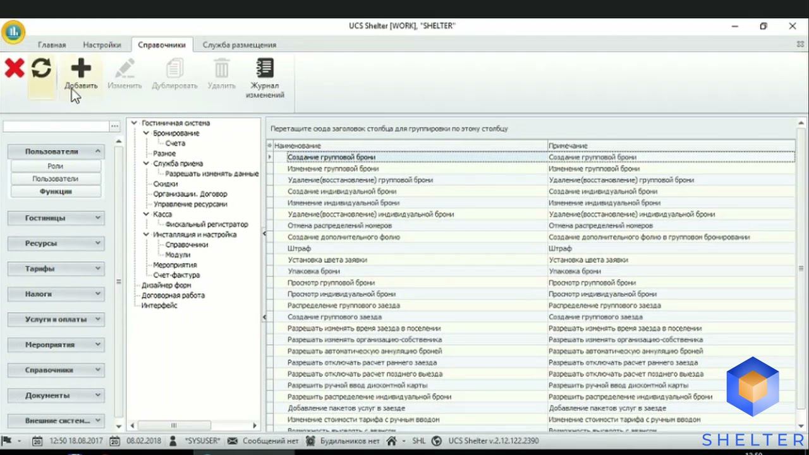Collapse the Бронирование tree node arrow
The height and width of the screenshot is (455, 809).
(x=146, y=133)
